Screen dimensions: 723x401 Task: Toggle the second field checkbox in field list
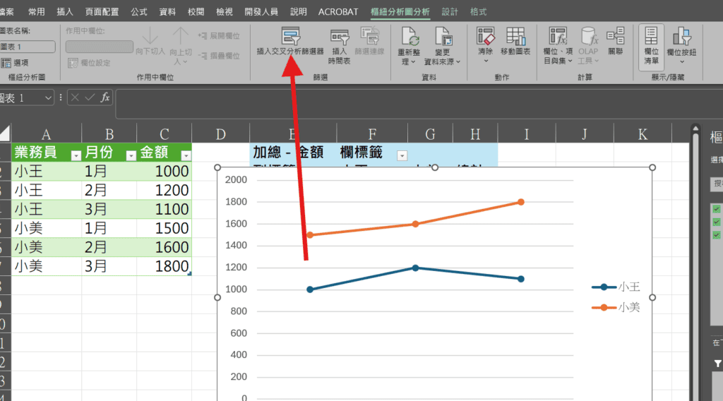pos(716,222)
